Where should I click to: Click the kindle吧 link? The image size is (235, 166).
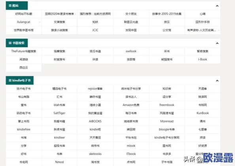tap(95, 129)
